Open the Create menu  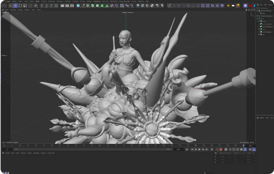click(x=8, y=1)
